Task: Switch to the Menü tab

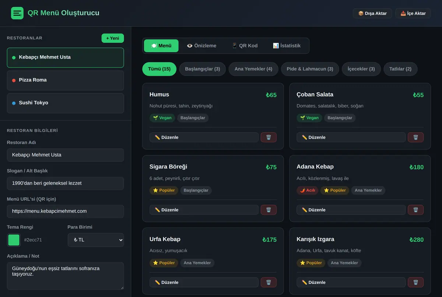Action: coord(161,46)
